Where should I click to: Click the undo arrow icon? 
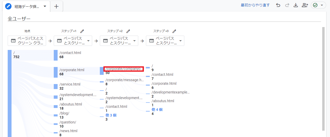point(278,5)
